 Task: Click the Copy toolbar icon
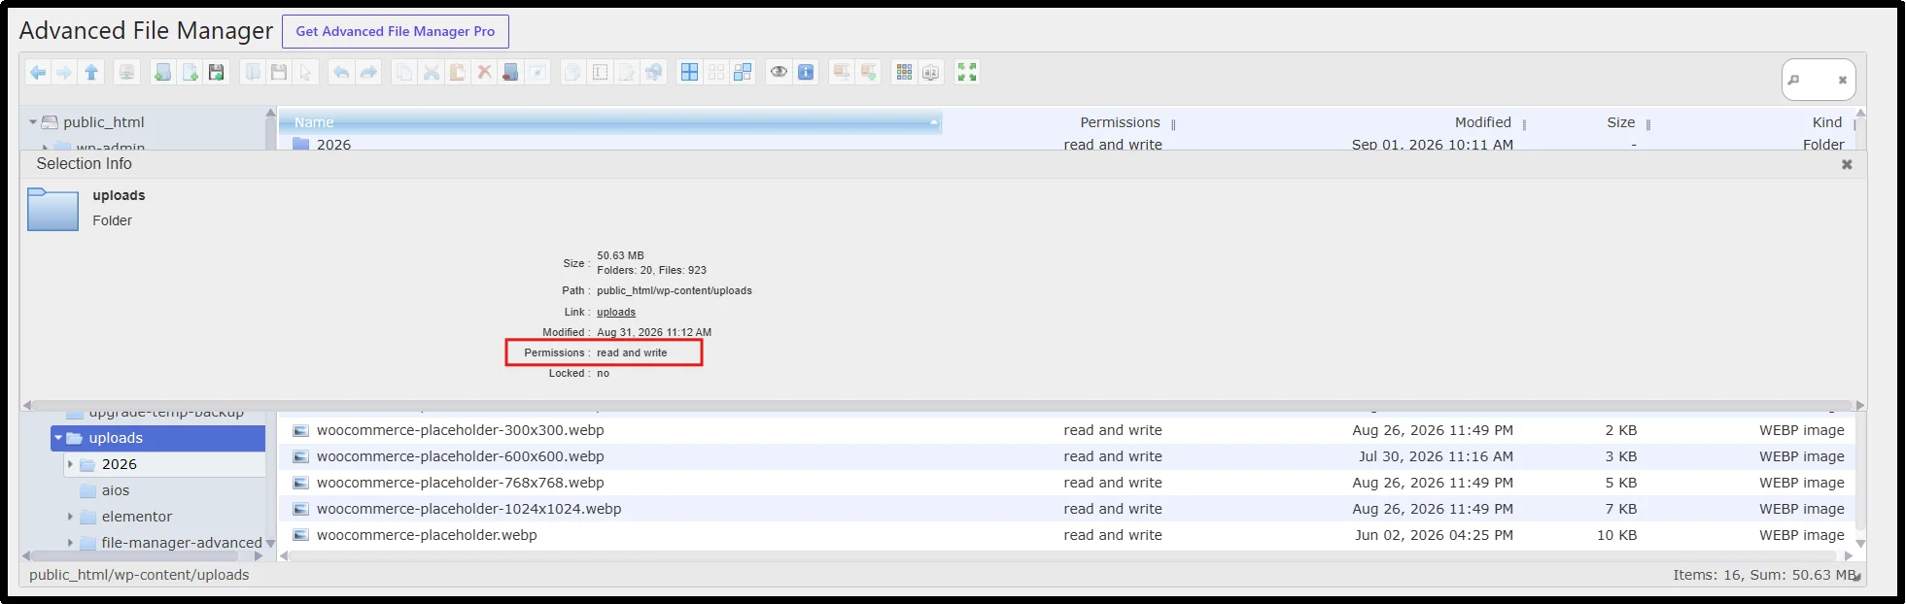point(404,72)
